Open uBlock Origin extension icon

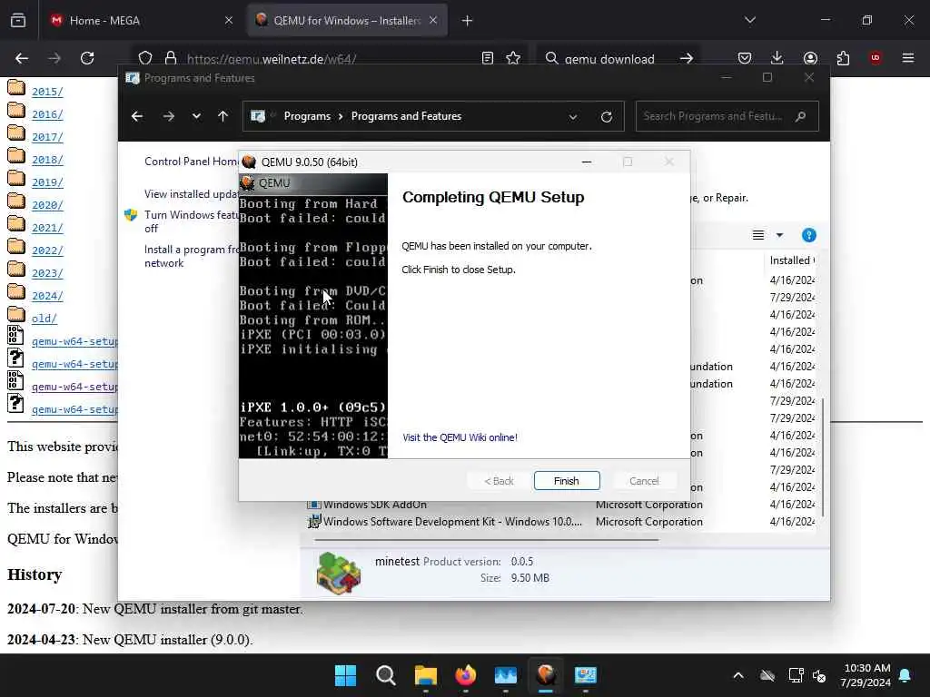coord(876,58)
